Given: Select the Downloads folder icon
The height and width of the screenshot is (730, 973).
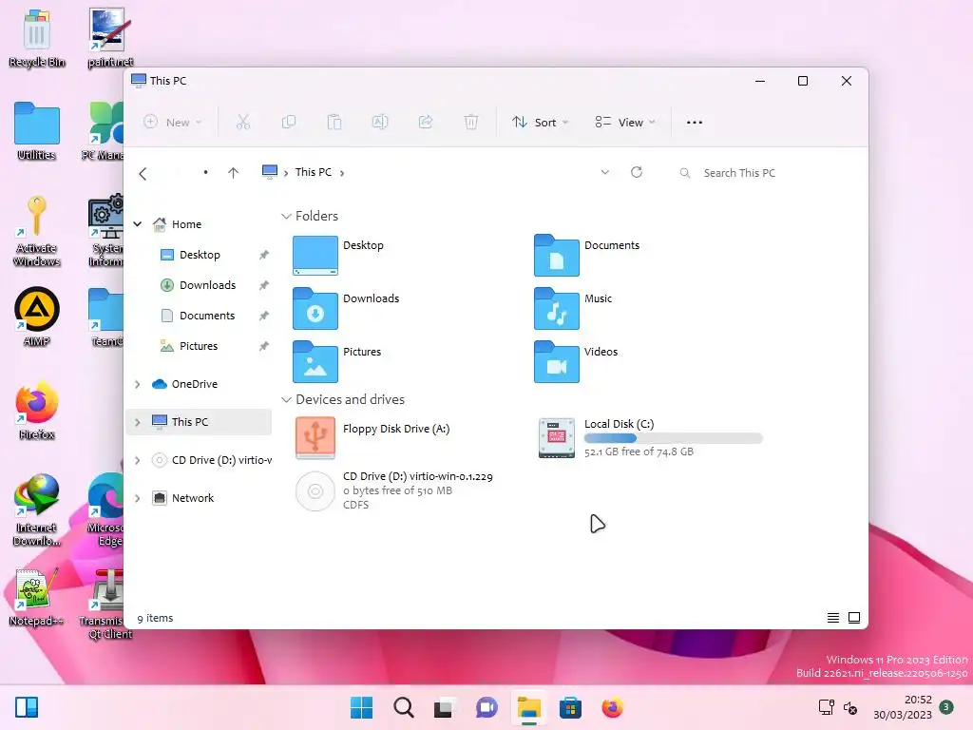Looking at the screenshot, I should pyautogui.click(x=315, y=309).
